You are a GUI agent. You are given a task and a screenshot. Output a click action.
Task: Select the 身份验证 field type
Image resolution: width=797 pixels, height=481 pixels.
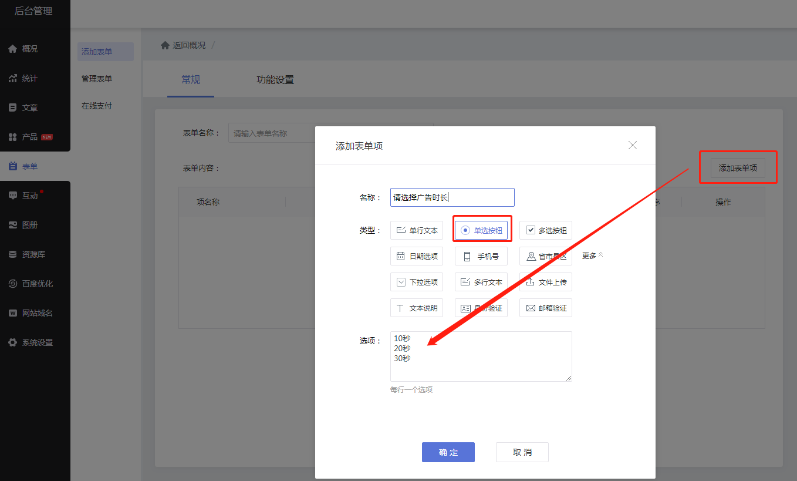[481, 308]
